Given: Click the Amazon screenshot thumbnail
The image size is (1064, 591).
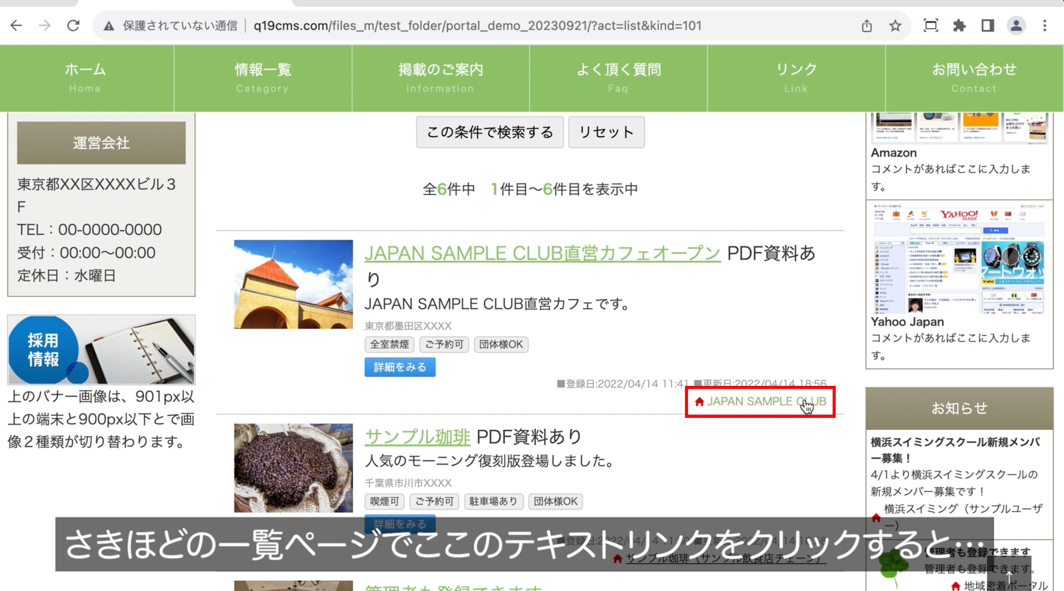Looking at the screenshot, I should 959,128.
